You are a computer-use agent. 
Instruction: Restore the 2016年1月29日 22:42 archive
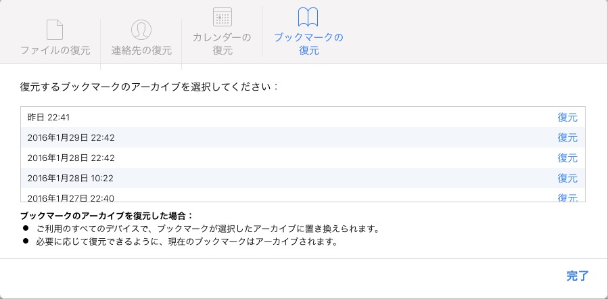pyautogui.click(x=567, y=137)
